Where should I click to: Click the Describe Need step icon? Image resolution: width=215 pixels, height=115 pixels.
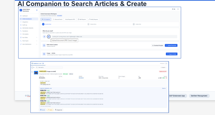coord(43,24)
